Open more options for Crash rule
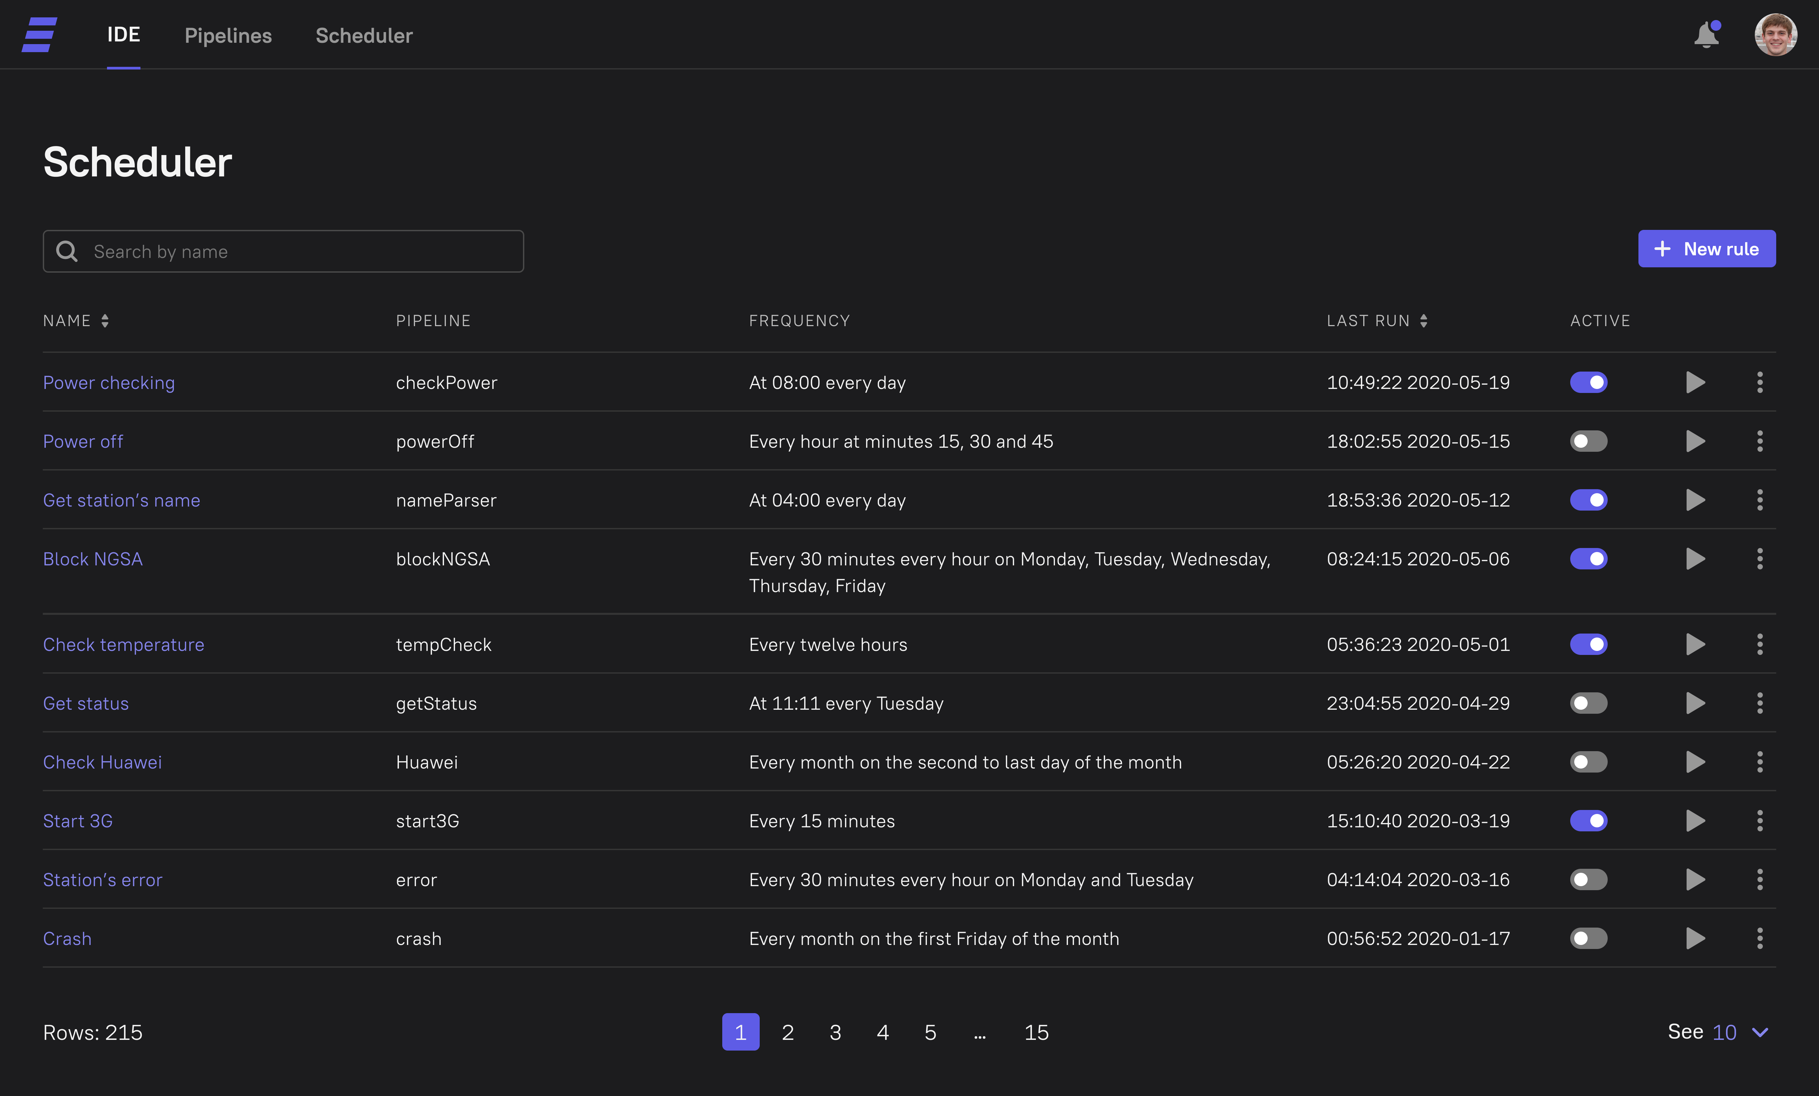1819x1096 pixels. 1760,938
